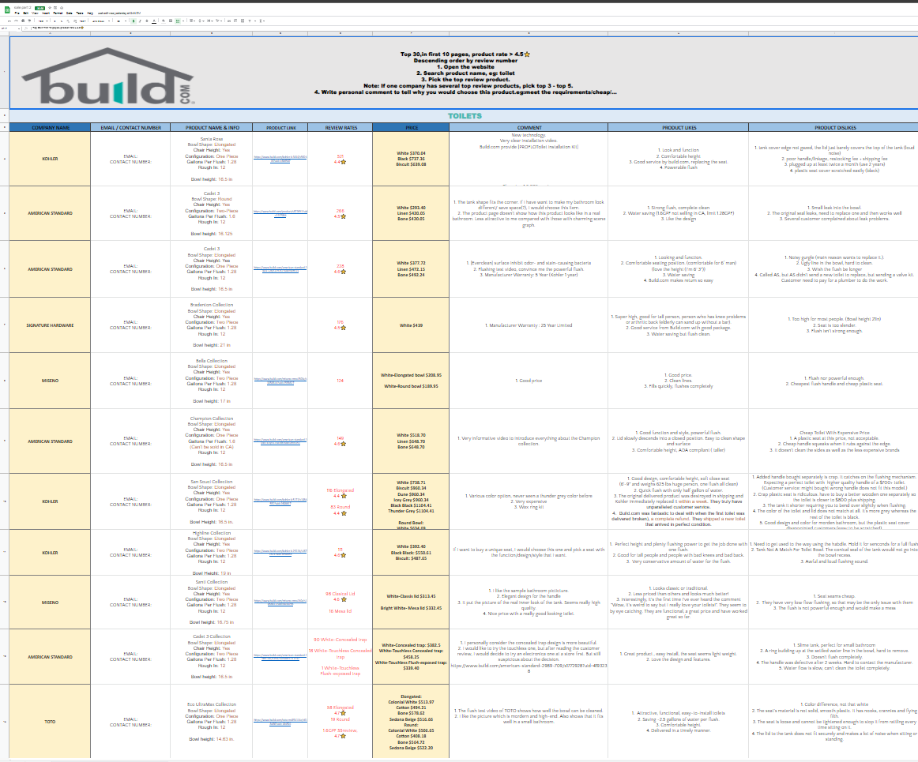918x762 pixels.
Task: Open the font size dropdown
Action: (x=121, y=21)
